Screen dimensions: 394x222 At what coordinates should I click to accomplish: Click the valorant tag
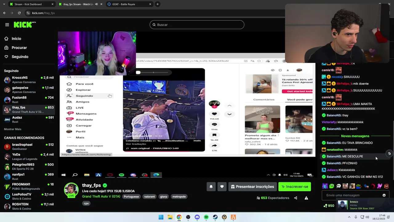(x=150, y=196)
